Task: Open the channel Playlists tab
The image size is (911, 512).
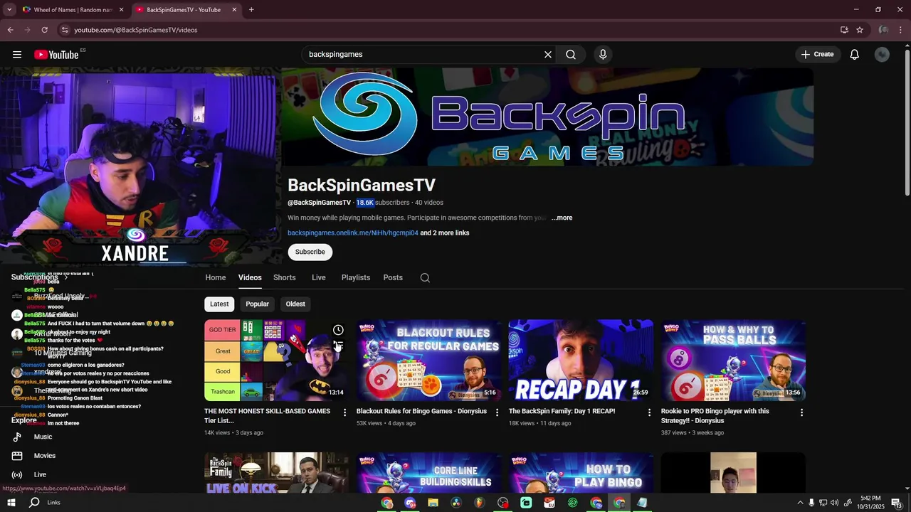Action: pyautogui.click(x=356, y=278)
